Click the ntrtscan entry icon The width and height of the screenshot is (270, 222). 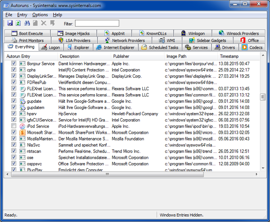click(x=22, y=151)
